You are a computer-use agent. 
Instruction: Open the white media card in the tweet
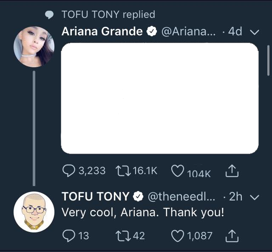pyautogui.click(x=160, y=98)
